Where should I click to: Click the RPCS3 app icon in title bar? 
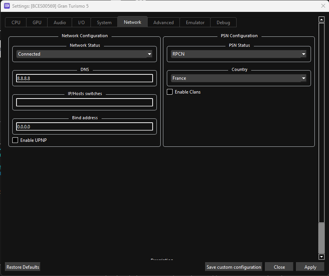[7, 6]
